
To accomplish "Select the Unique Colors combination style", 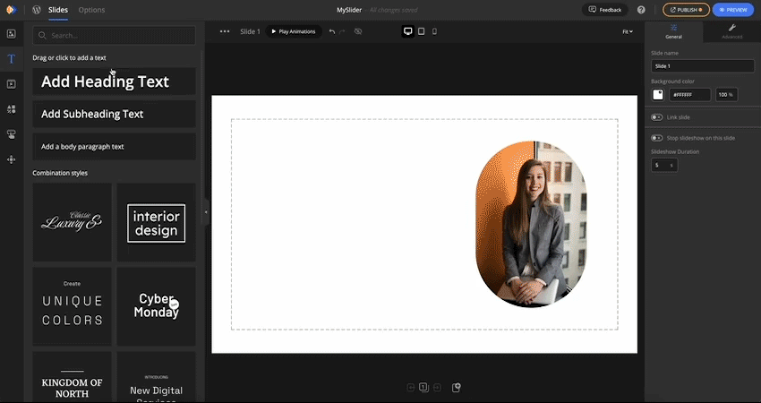I will 72,306.
